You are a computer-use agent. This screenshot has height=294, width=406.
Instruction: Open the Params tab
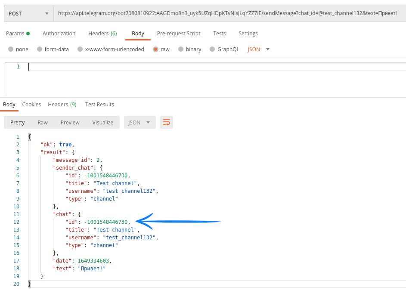click(x=18, y=34)
